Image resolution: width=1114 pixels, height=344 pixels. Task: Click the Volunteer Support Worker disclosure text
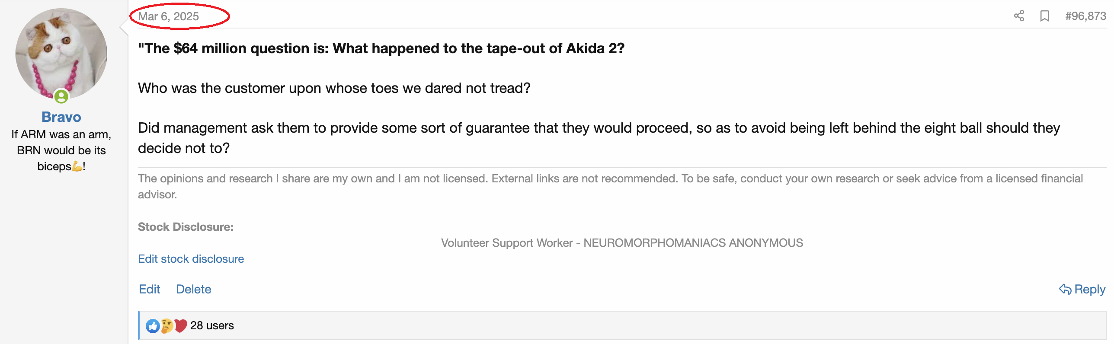click(x=621, y=243)
